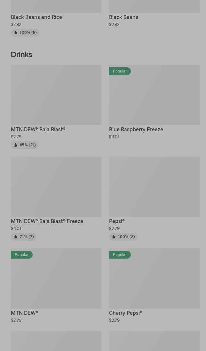This screenshot has height=351, width=206.
Task: Open the MTN DEW Baja Blast image
Action: (56, 95)
